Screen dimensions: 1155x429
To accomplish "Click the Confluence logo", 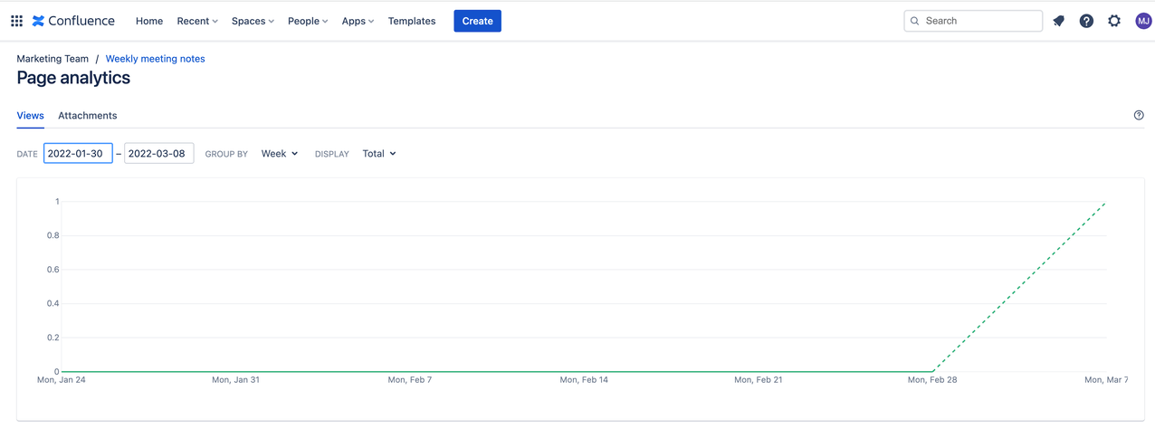I will [x=73, y=21].
